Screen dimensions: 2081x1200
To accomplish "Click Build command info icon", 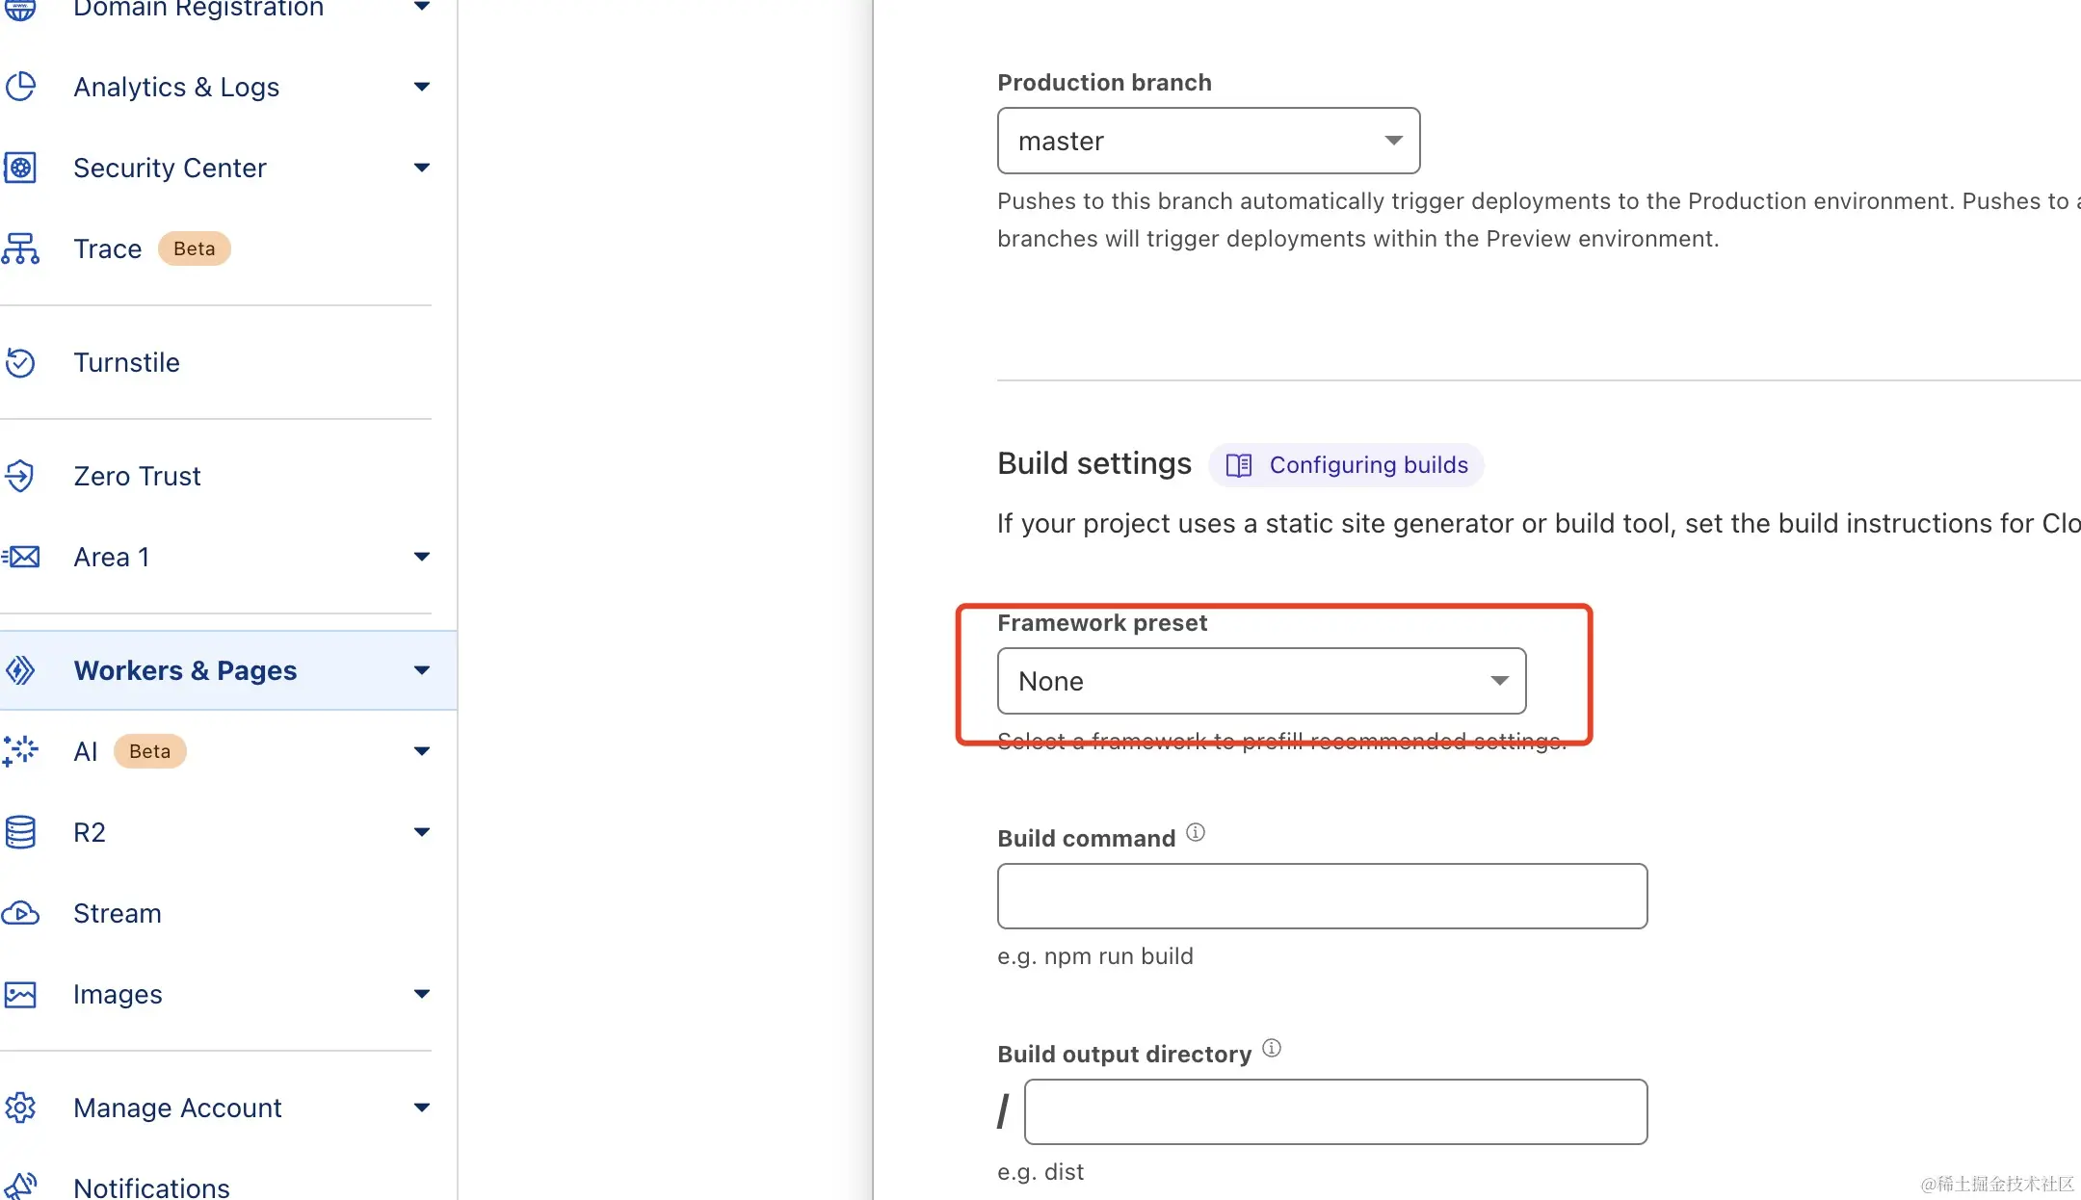I will tap(1196, 832).
